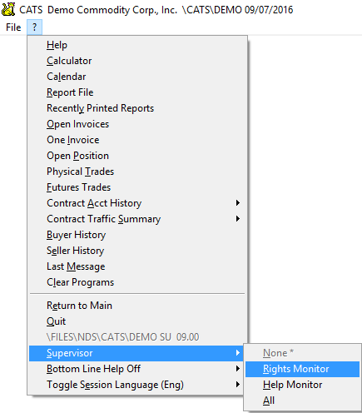Viewport: 362px width, 413px height.
Task: Select Help Monitor in Supervisor submenu
Action: 302,385
